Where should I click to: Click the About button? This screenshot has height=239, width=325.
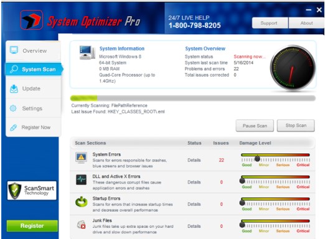point(306,23)
